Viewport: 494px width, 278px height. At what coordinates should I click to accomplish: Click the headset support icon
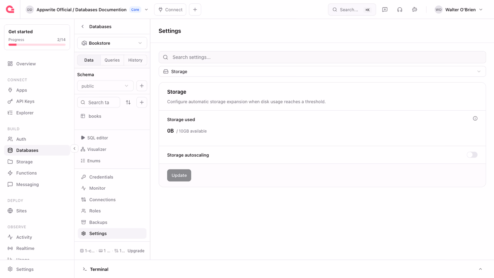[400, 10]
